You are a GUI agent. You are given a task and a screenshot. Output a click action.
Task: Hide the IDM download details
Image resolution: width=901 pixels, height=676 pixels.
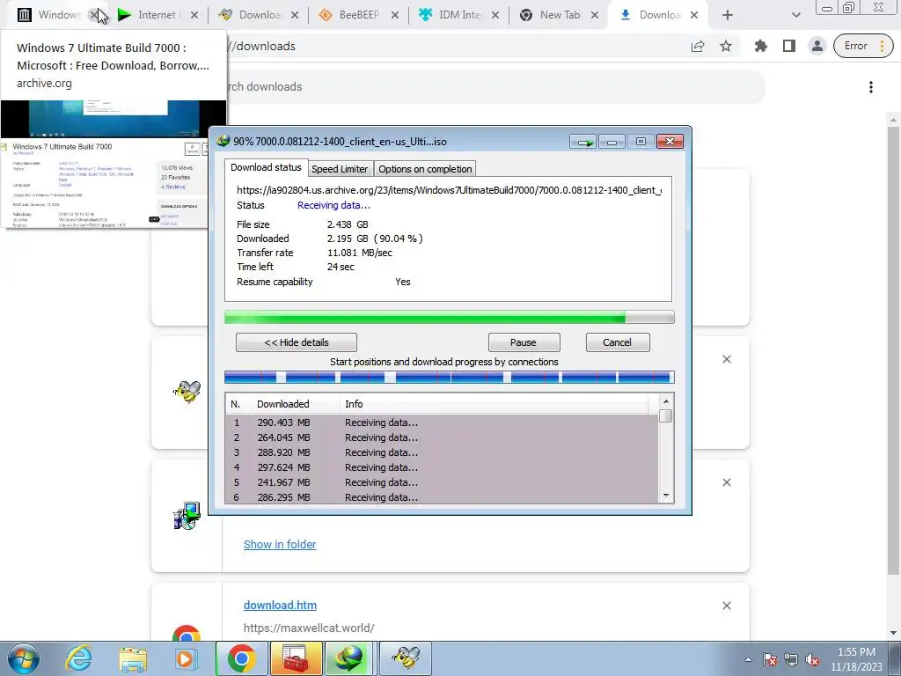297,342
